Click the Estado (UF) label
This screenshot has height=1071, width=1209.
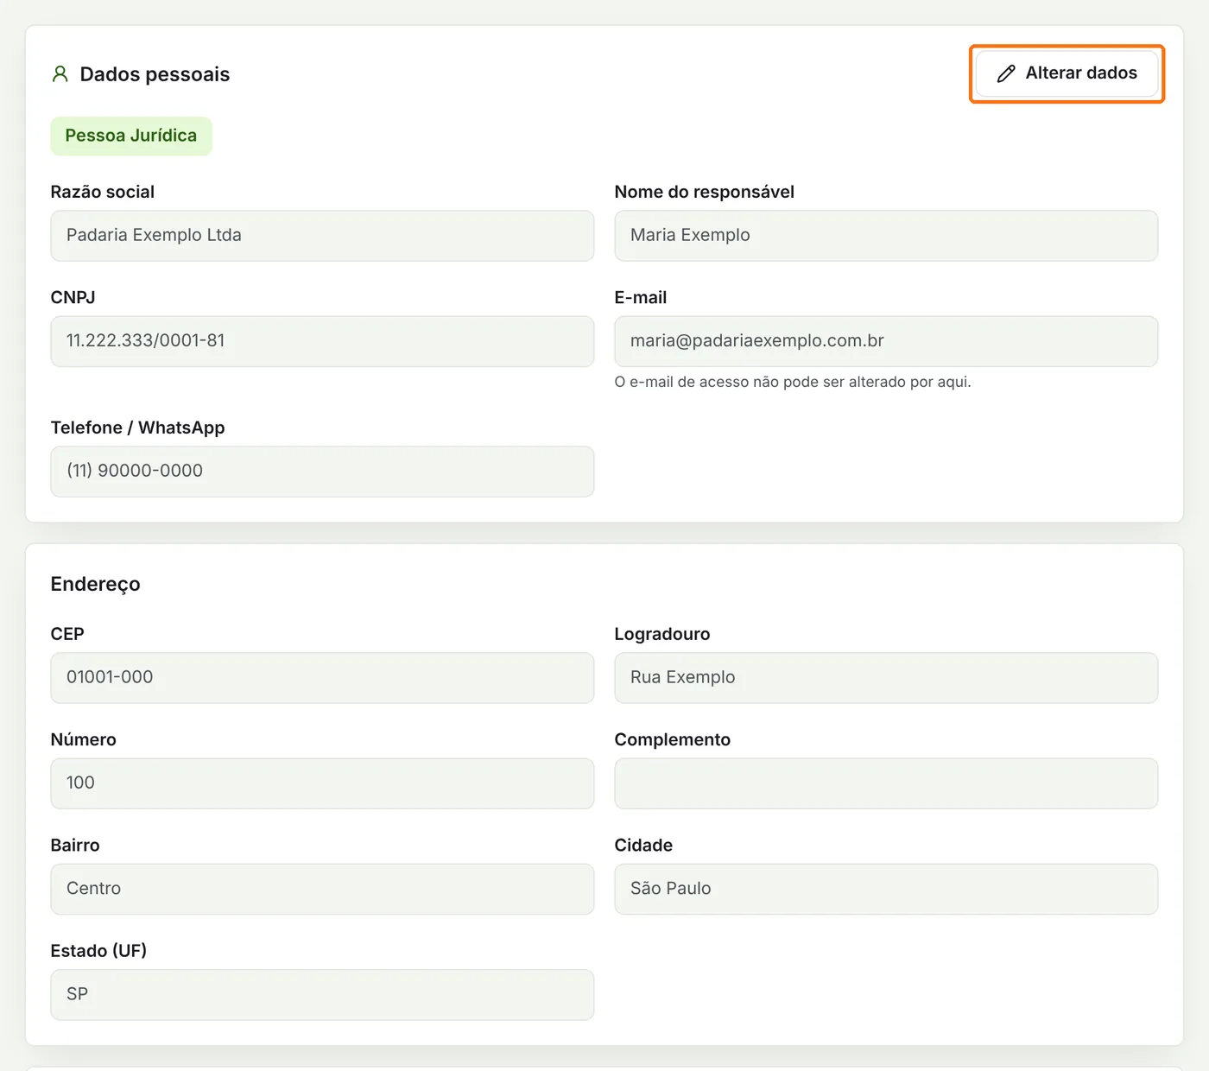[98, 950]
